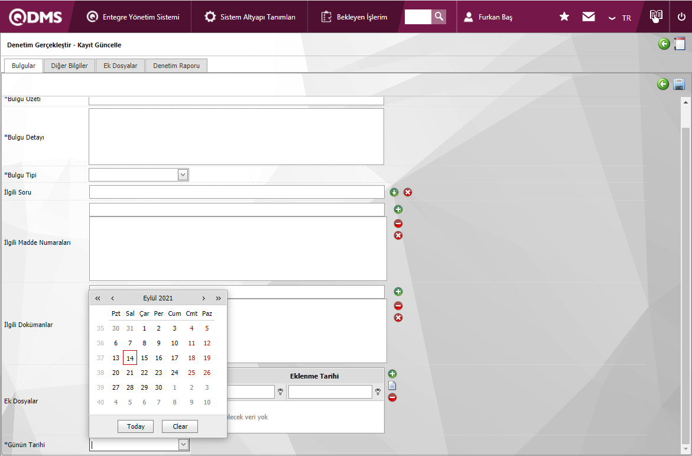Image resolution: width=692 pixels, height=456 pixels.
Task: Click the green back arrow beside save icon
Action: click(663, 84)
